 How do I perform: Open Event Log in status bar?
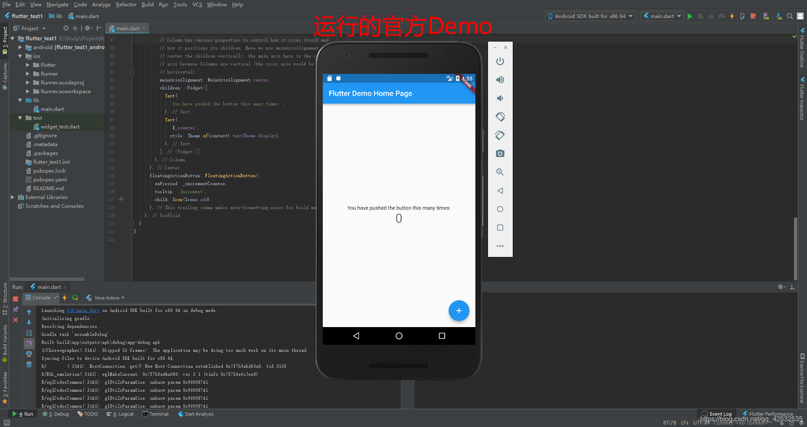(x=717, y=414)
